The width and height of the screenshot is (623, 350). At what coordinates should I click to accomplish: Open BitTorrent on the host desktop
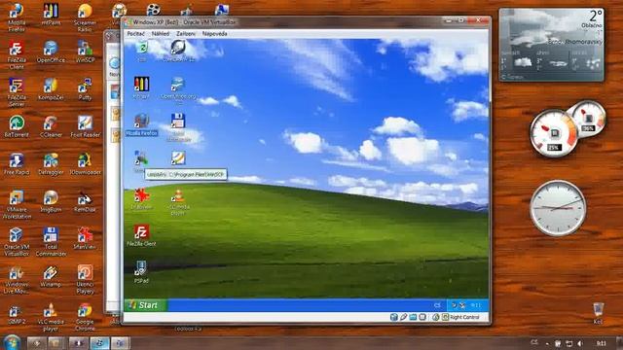coord(17,126)
